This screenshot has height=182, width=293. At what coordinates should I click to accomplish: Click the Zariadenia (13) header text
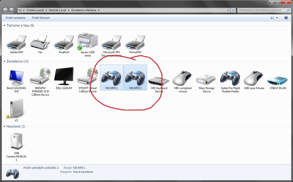click(18, 61)
